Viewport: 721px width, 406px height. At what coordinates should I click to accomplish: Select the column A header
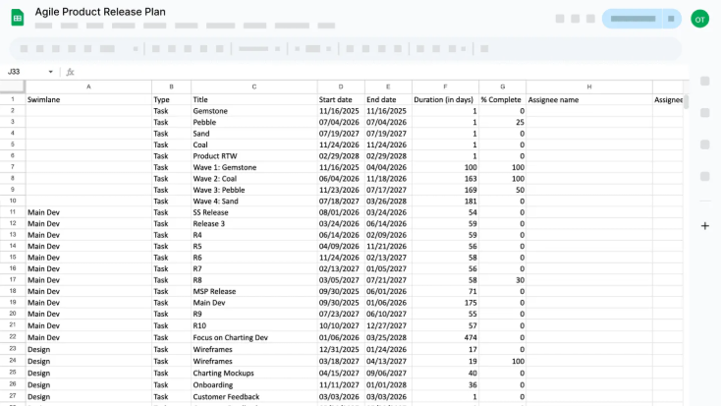88,87
